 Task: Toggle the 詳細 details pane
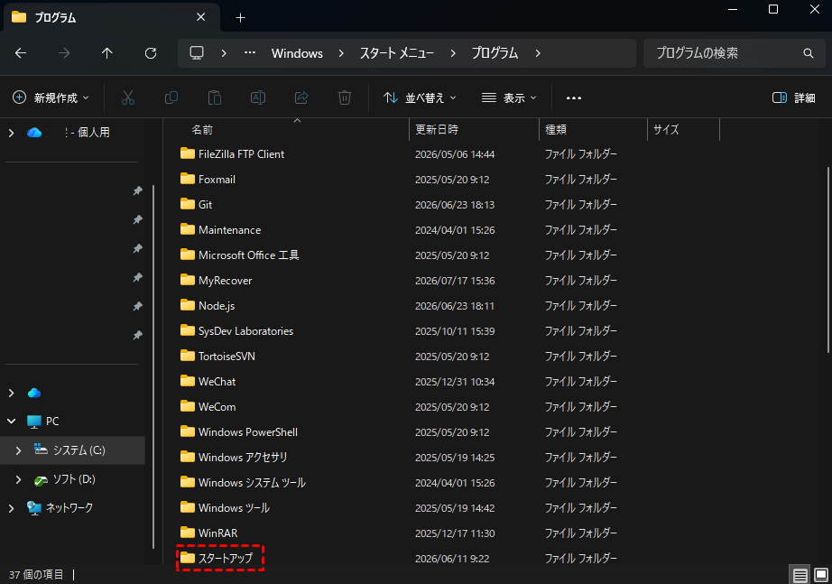pos(794,97)
